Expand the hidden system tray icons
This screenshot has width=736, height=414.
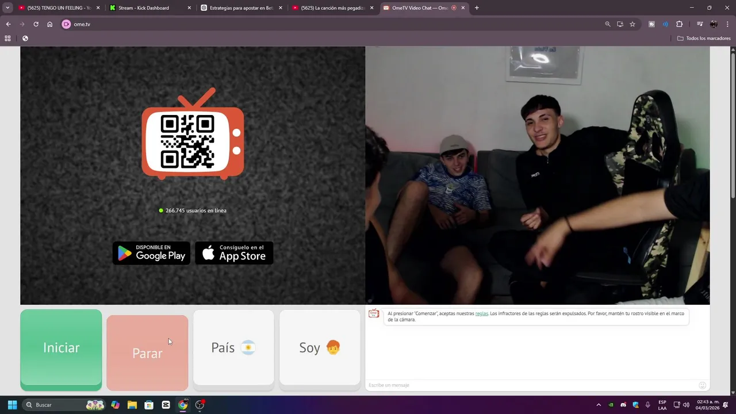(599, 405)
